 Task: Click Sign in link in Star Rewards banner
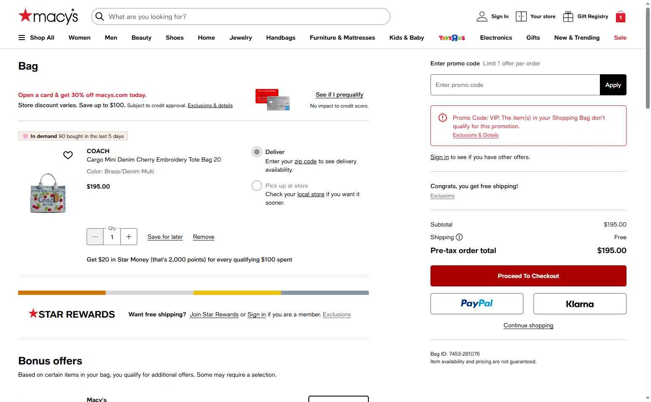[257, 314]
